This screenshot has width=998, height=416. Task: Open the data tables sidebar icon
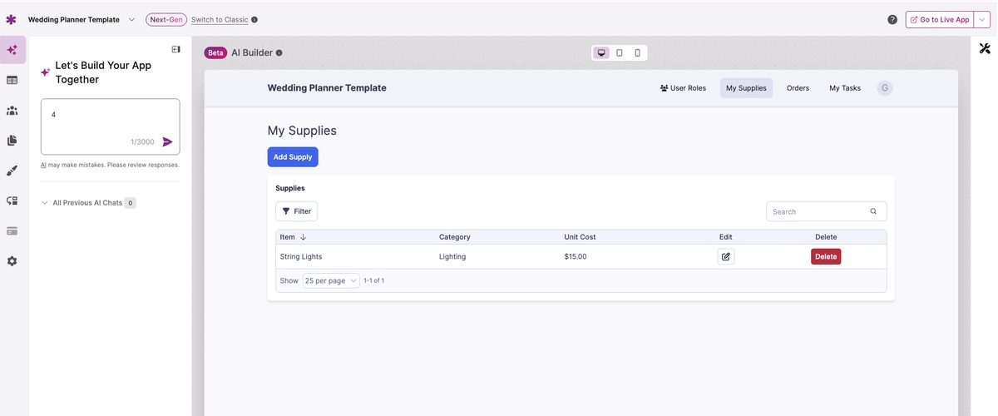point(12,80)
